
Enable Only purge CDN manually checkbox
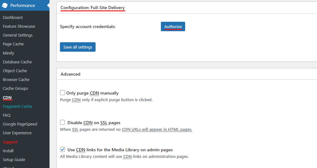click(62, 93)
